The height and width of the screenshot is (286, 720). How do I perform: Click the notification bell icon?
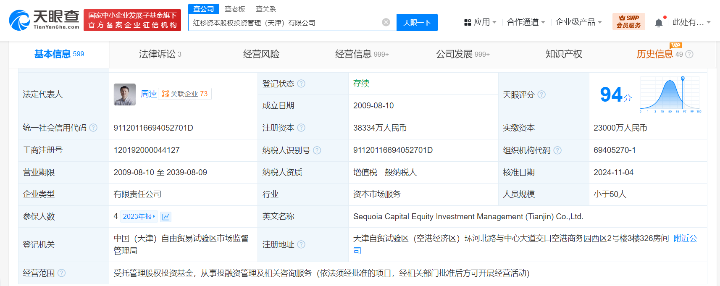(659, 23)
